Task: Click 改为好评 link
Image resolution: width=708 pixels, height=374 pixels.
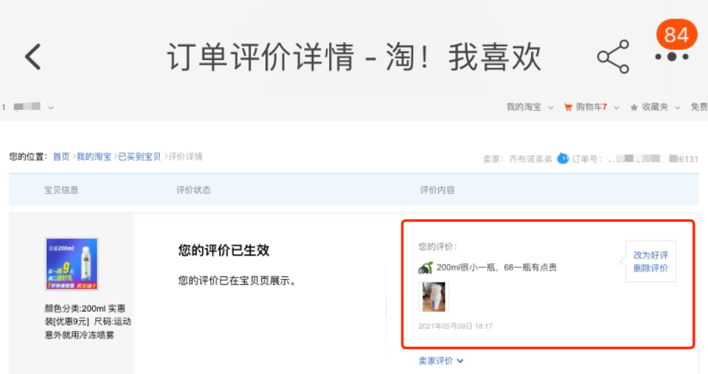Action: pyautogui.click(x=651, y=255)
